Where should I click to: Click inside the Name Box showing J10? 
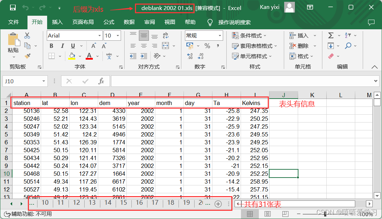tap(21, 81)
